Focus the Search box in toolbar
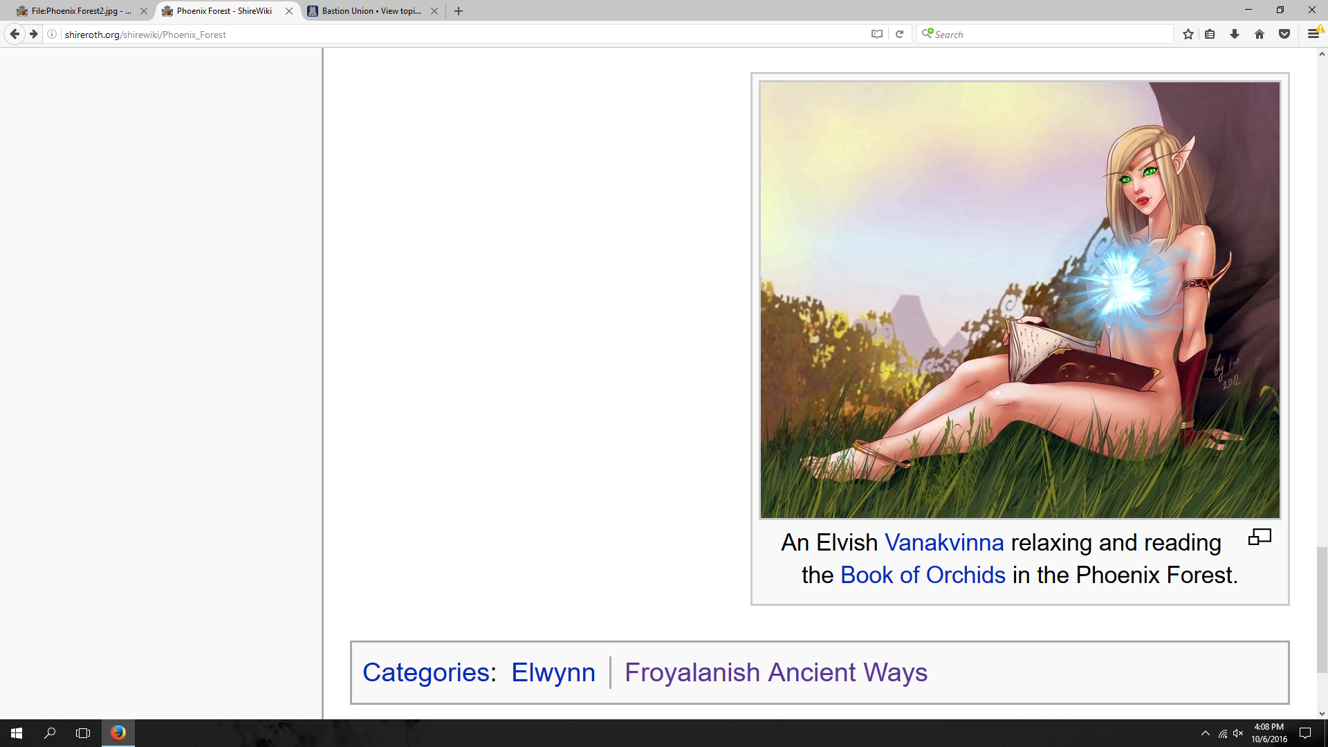The width and height of the screenshot is (1328, 747). (x=1044, y=34)
